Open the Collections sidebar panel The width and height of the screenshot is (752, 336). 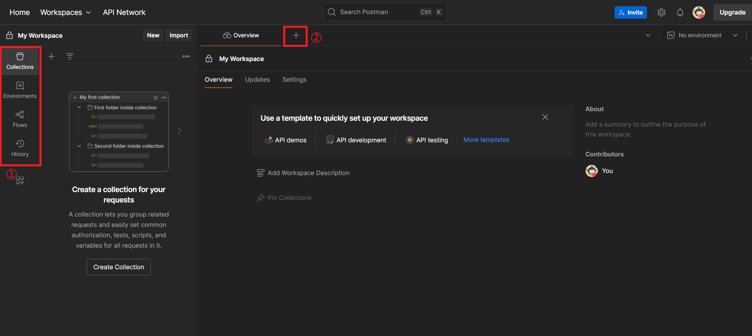point(20,61)
